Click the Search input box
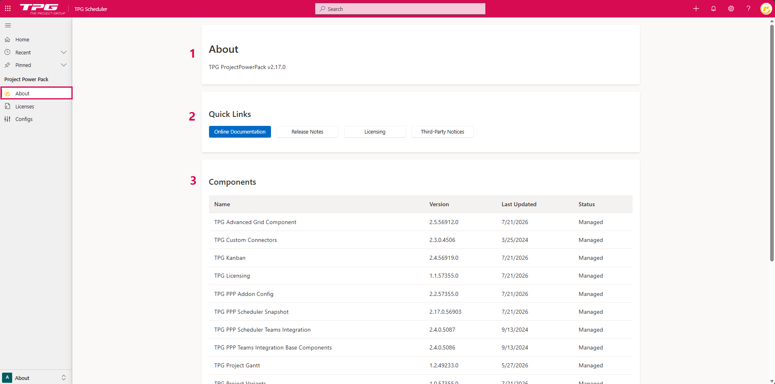 pos(400,9)
